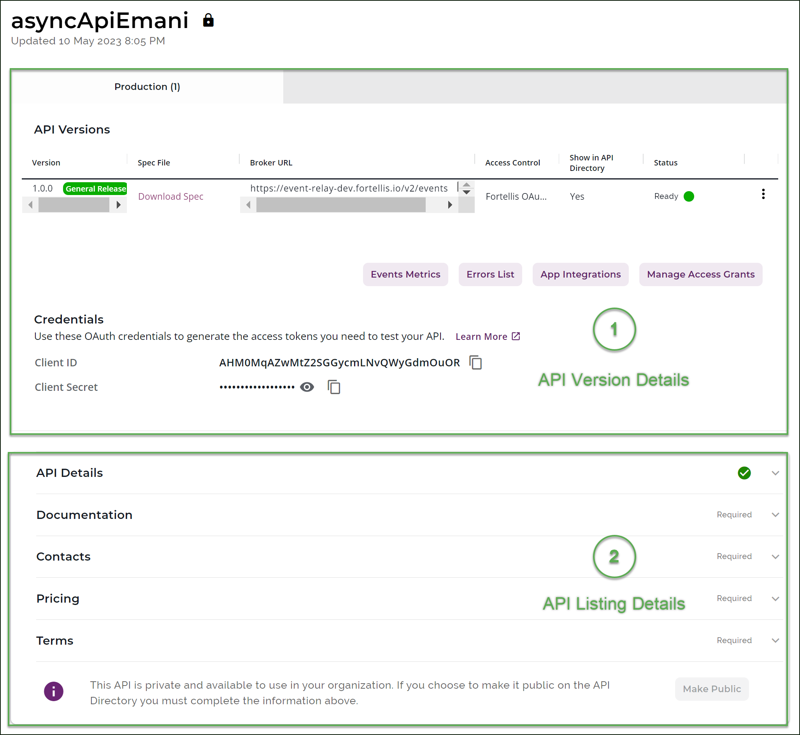The height and width of the screenshot is (735, 800).
Task: Reveal the Client Secret with the eye icon
Action: 307,387
